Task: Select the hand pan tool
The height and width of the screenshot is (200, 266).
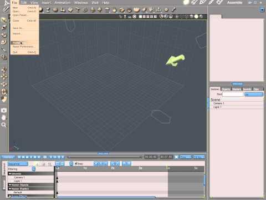Action: [4, 118]
